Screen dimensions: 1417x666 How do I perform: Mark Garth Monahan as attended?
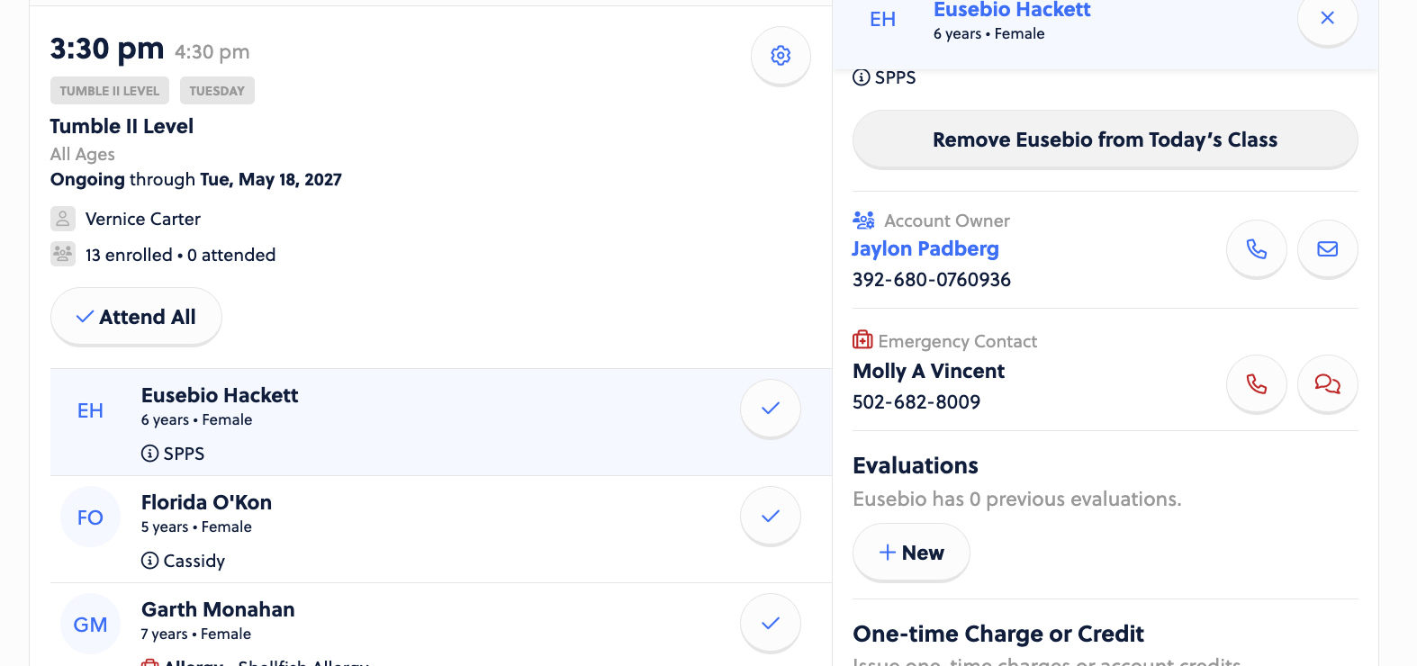point(770,623)
